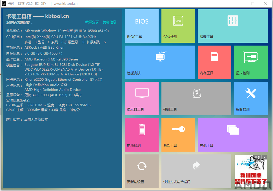Click 'AMD High Definition Audio Device'
Viewport: 273px width, 191px height.
pos(53,90)
